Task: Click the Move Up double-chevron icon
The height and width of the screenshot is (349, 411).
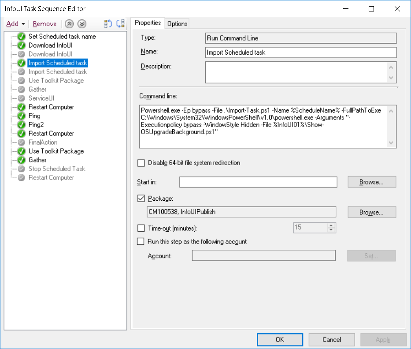Action: (69, 24)
